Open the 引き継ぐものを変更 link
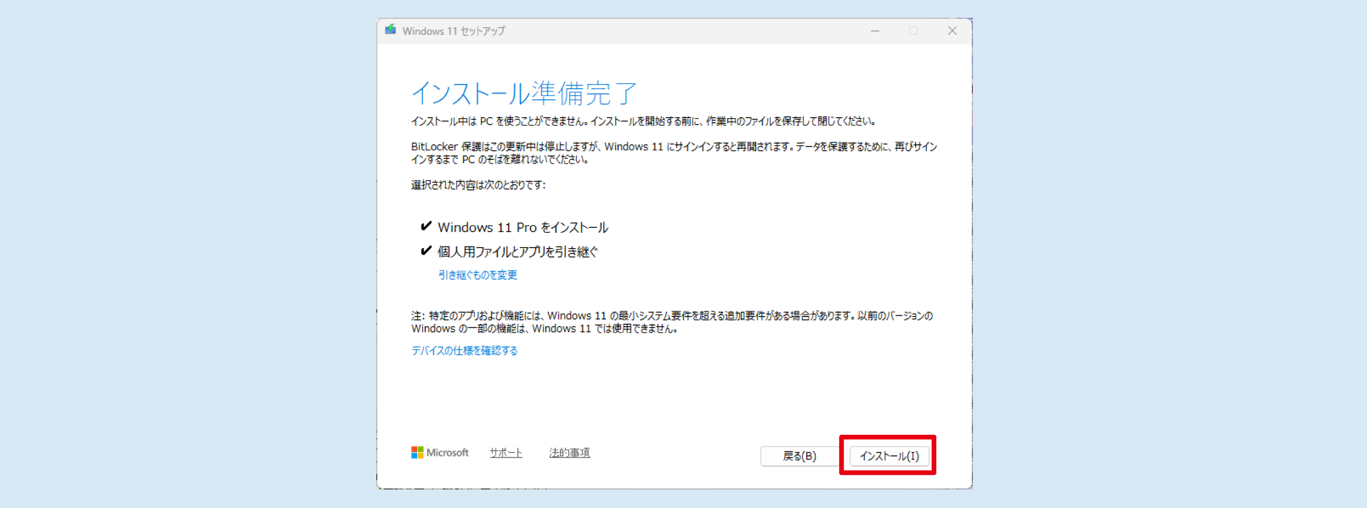The width and height of the screenshot is (1367, 508). pyautogui.click(x=477, y=275)
